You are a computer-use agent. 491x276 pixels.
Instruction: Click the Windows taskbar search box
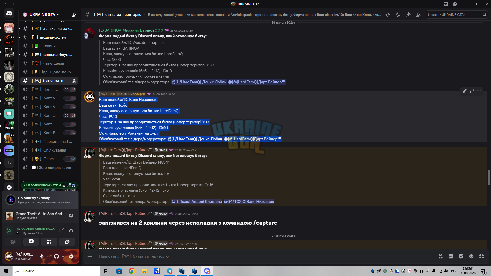pos(56,271)
